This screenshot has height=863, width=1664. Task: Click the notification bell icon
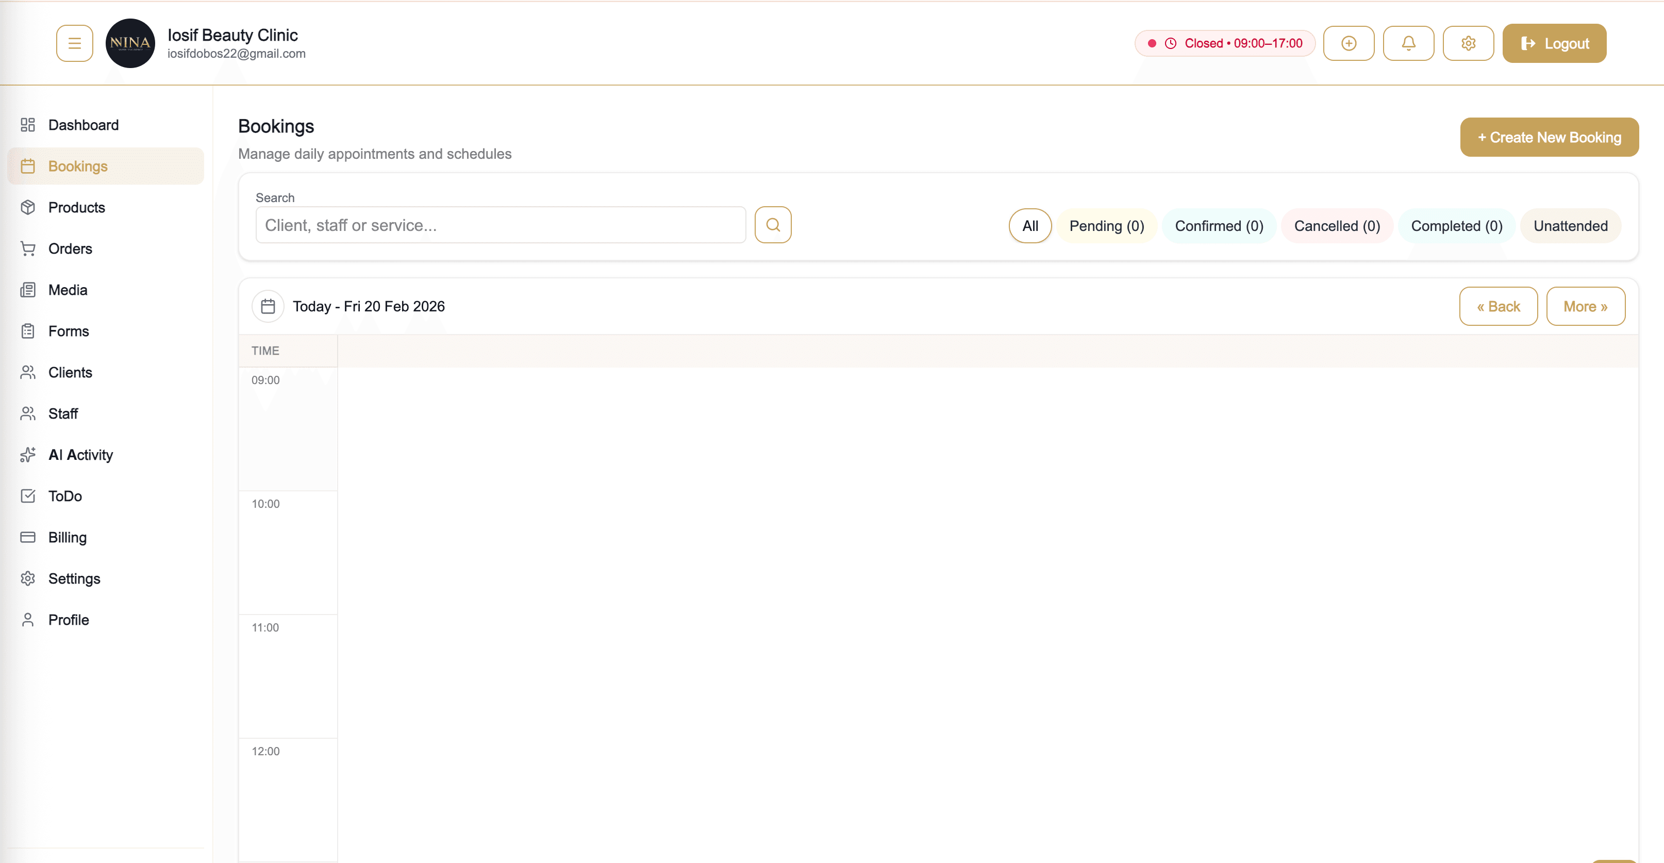pyautogui.click(x=1409, y=43)
